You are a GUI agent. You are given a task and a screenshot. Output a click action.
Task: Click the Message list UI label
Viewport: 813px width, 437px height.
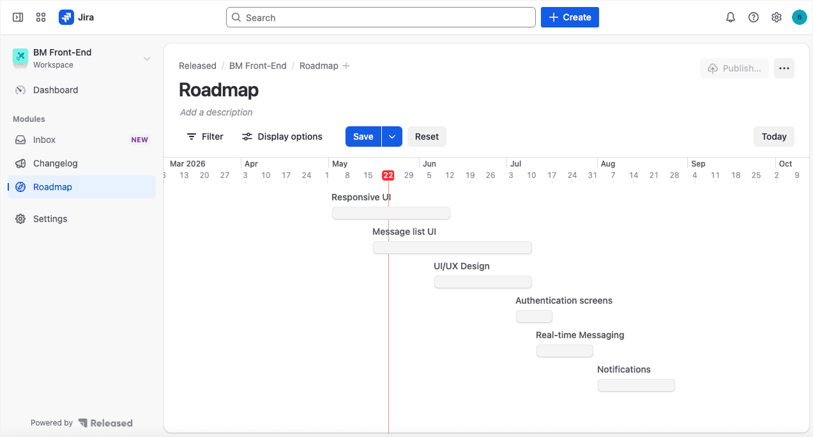404,232
